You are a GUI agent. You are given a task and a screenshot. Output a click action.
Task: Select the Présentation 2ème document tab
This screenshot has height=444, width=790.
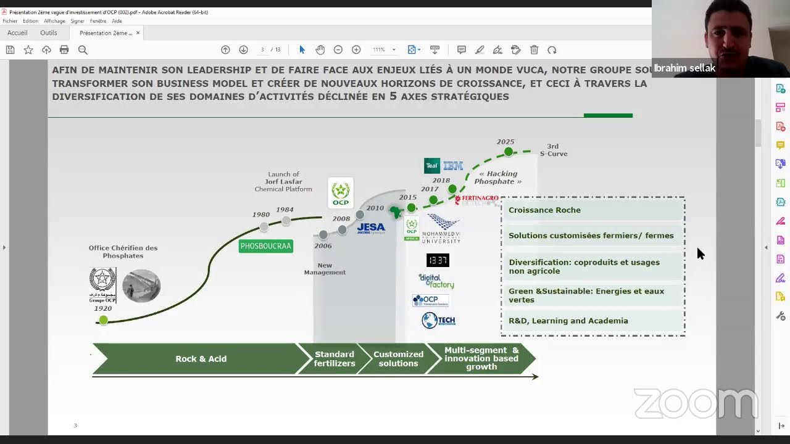point(106,33)
